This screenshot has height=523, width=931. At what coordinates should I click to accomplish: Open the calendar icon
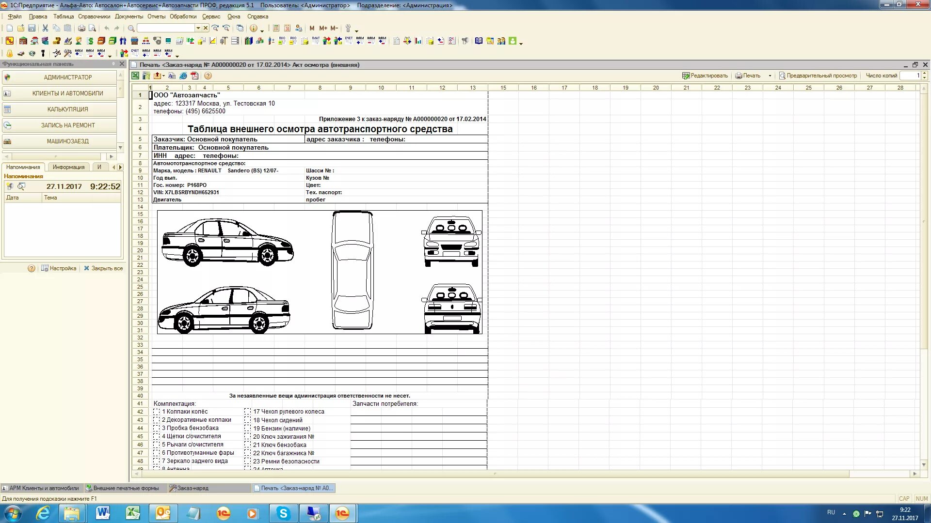287,28
